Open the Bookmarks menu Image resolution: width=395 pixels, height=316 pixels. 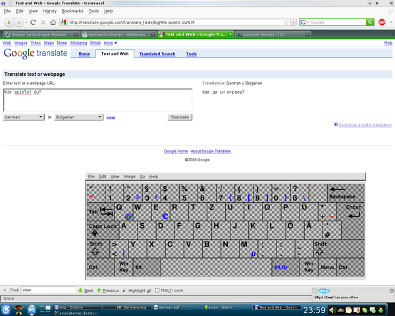point(72,11)
